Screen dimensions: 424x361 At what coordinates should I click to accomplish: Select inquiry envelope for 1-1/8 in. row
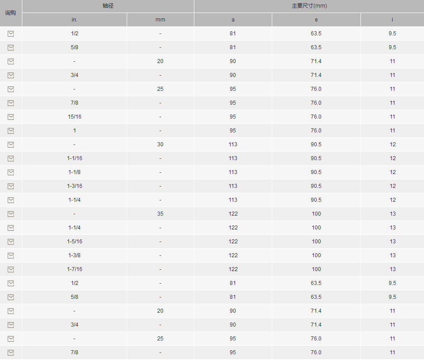click(11, 172)
